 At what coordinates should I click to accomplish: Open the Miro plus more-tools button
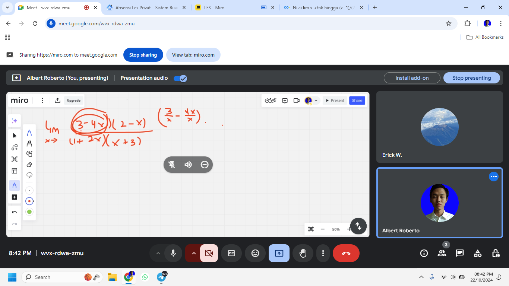(15, 197)
